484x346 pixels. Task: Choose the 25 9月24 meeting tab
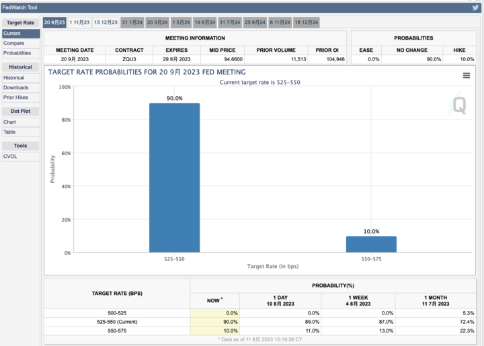(x=255, y=23)
